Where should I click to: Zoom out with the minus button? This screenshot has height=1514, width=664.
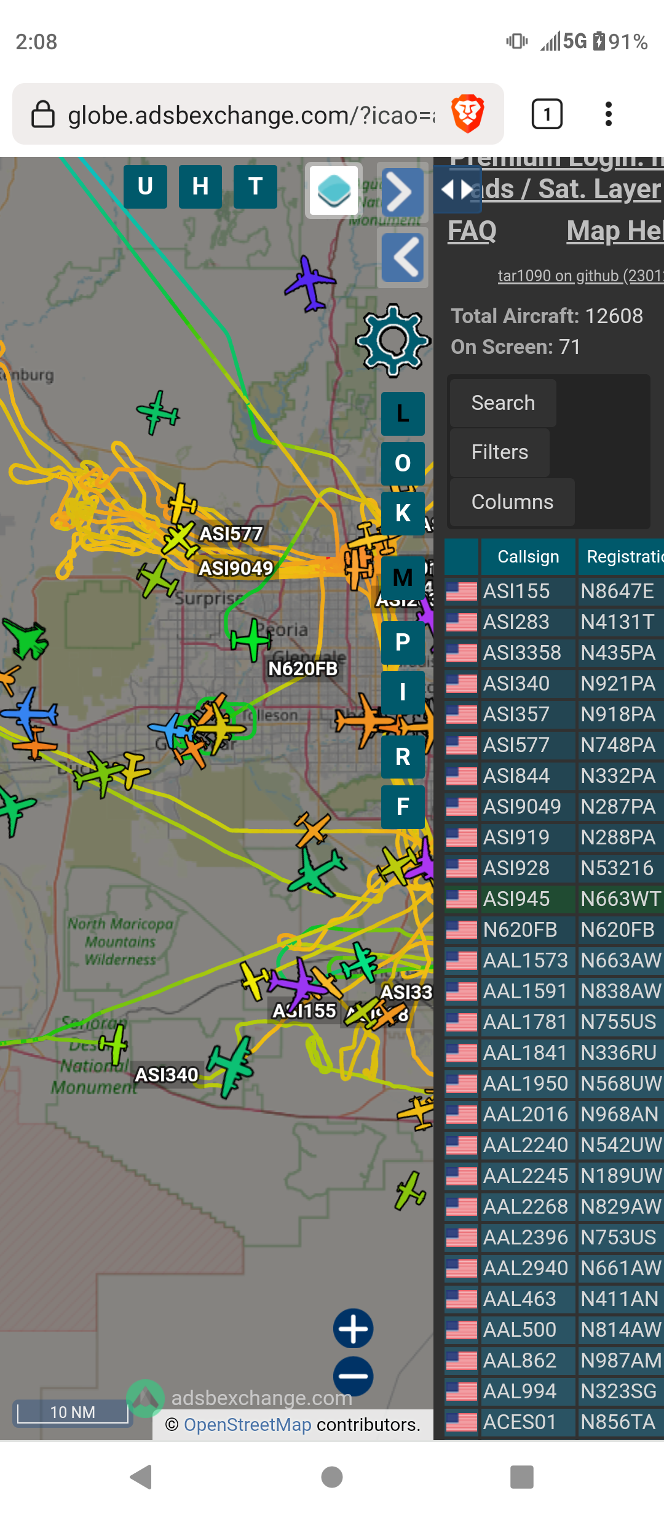354,1376
